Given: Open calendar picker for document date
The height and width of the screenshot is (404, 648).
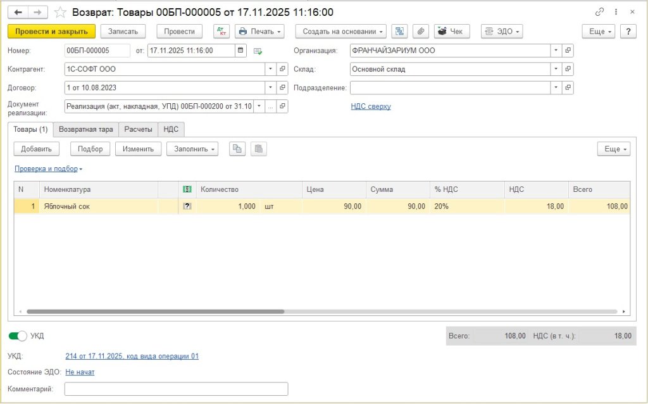Looking at the screenshot, I should click(x=240, y=51).
